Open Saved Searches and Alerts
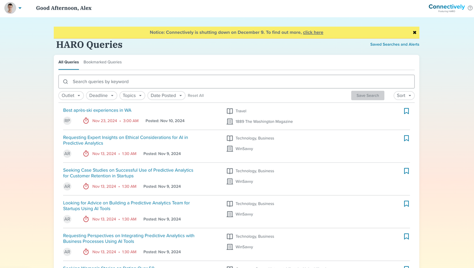Screen dimensions: 474x268 tap(394, 44)
